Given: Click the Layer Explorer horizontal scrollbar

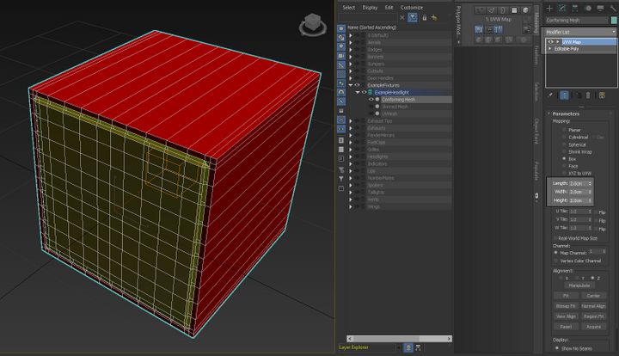Looking at the screenshot, I should click(x=399, y=339).
